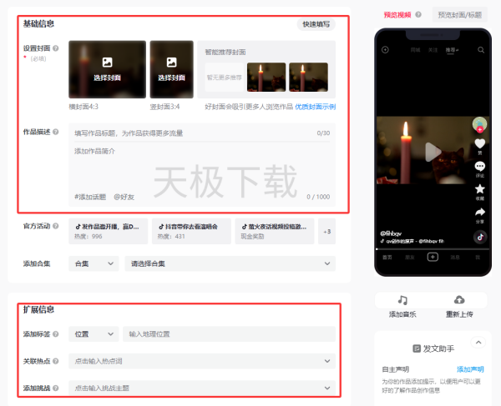
Task: Click the share arrow icon in phone preview
Action: pos(479,212)
